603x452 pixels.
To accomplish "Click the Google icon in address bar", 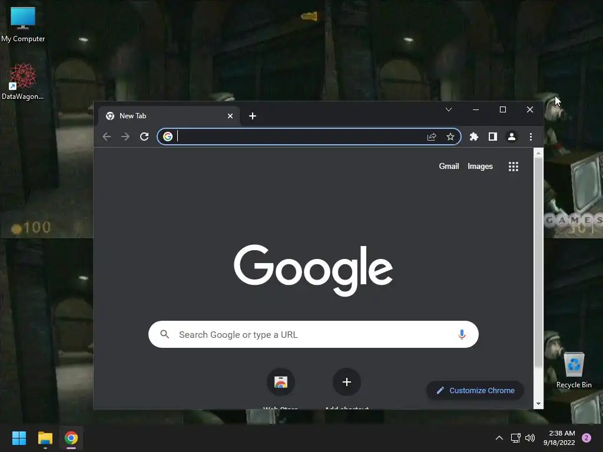I will coord(168,137).
